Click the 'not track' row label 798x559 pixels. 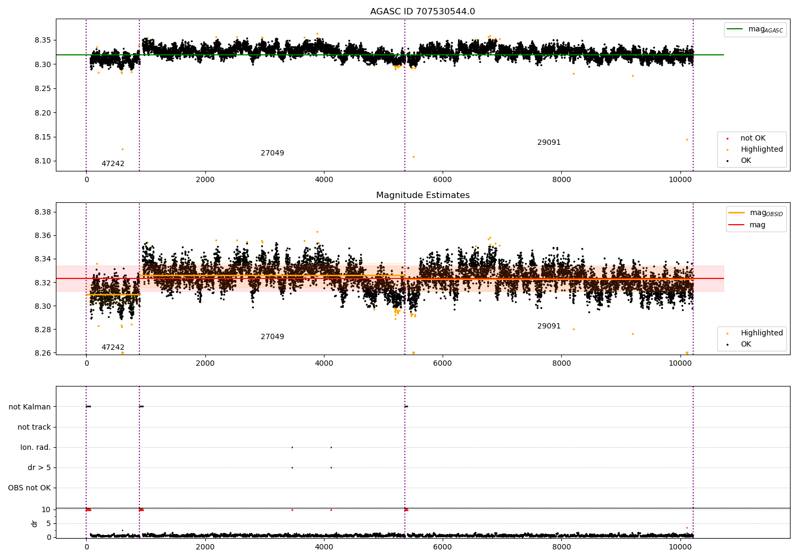(34, 428)
